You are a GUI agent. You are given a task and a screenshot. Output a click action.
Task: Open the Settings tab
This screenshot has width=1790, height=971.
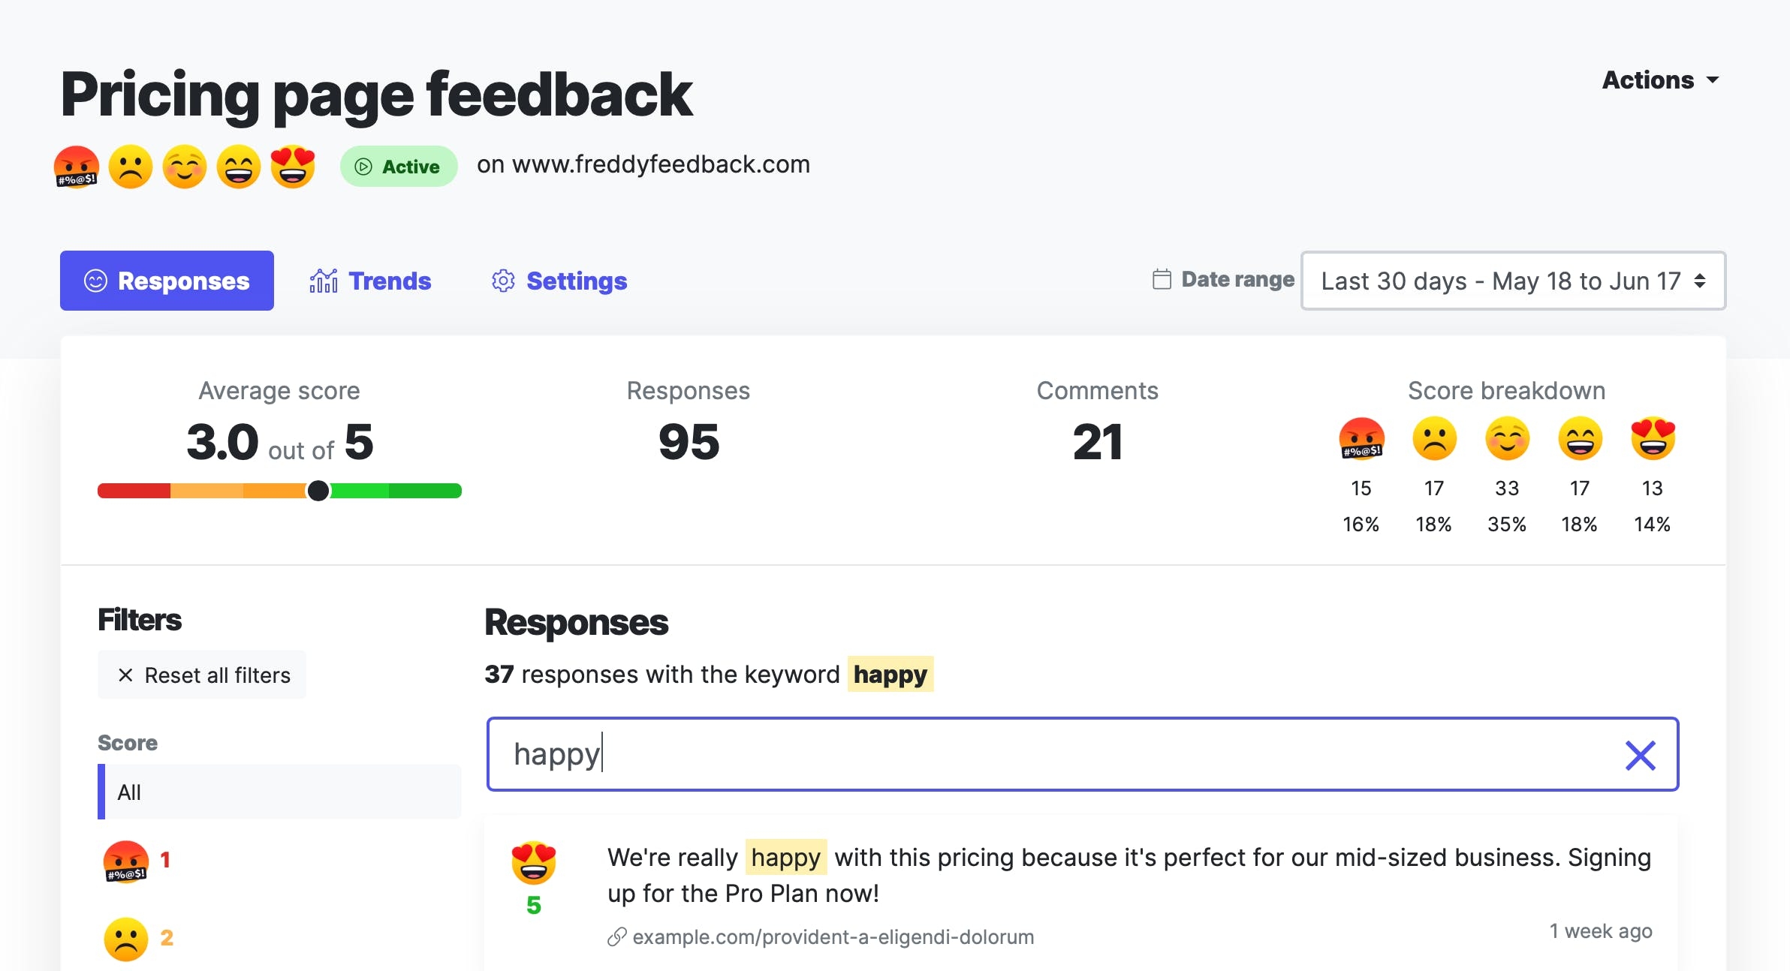coord(559,281)
